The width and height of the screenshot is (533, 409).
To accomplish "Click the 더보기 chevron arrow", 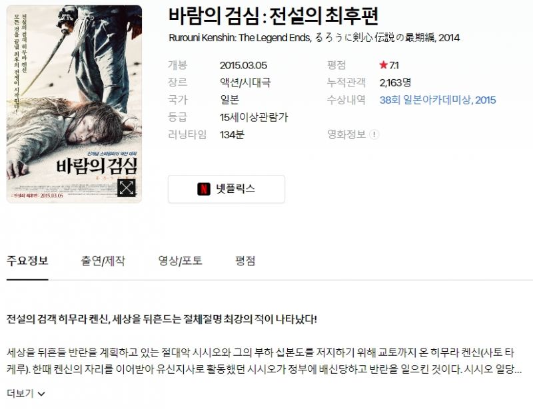I will point(41,394).
